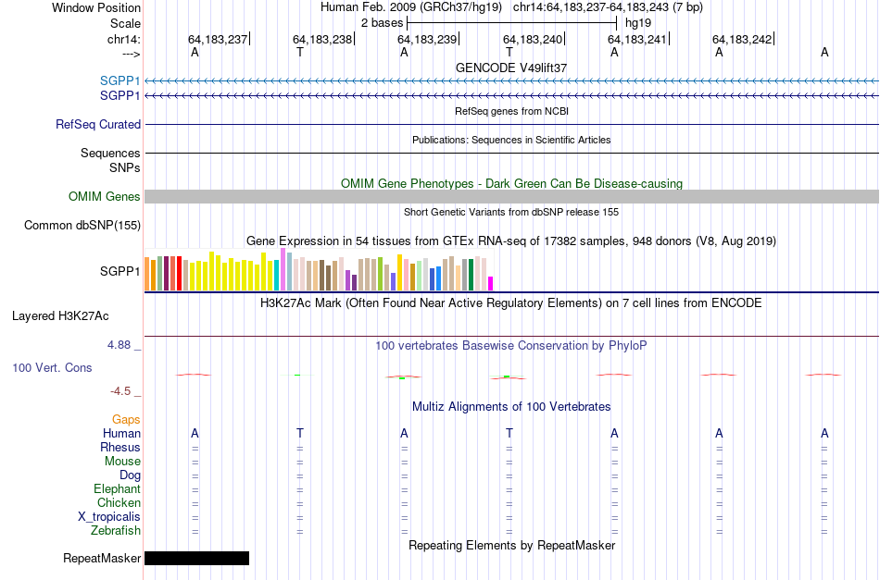
Task: Click the chr14:64,183,237-64,183,243 (7 bp) position text
Action: 608,7
